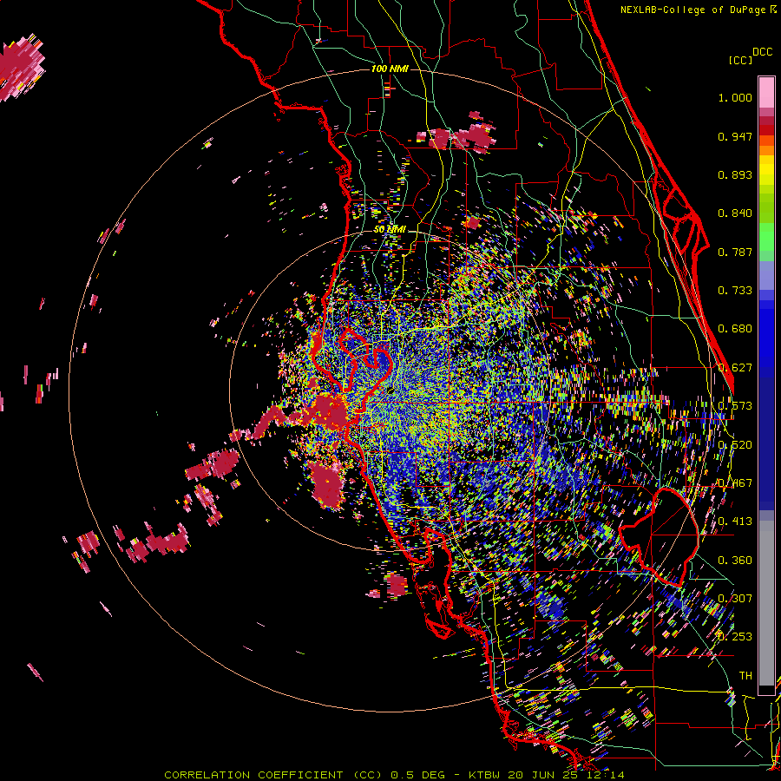This screenshot has height=781, width=781.
Task: Pick the light pink swatch atop the color bar
Action: [x=766, y=93]
